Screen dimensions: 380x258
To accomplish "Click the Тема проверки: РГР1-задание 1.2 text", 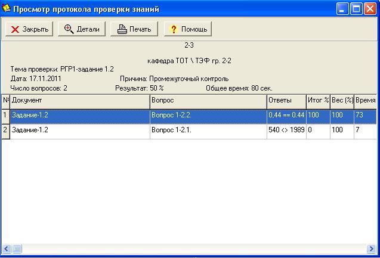I will 62,69.
